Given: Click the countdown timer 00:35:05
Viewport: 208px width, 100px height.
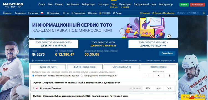Looking at the screenshot, I should pyautogui.click(x=92, y=55).
